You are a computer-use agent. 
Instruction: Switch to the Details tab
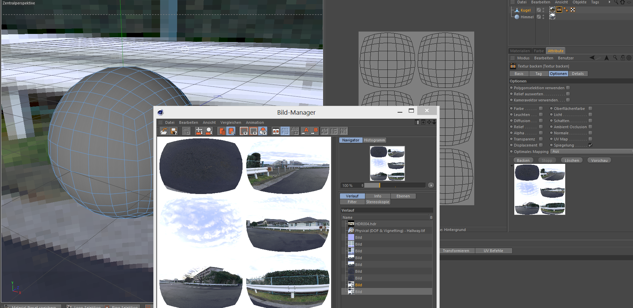coord(578,74)
